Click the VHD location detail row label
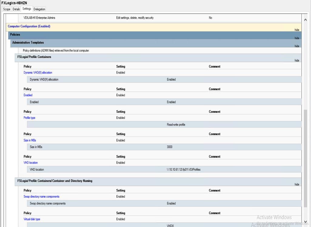311x227 pixels. (x=37, y=169)
